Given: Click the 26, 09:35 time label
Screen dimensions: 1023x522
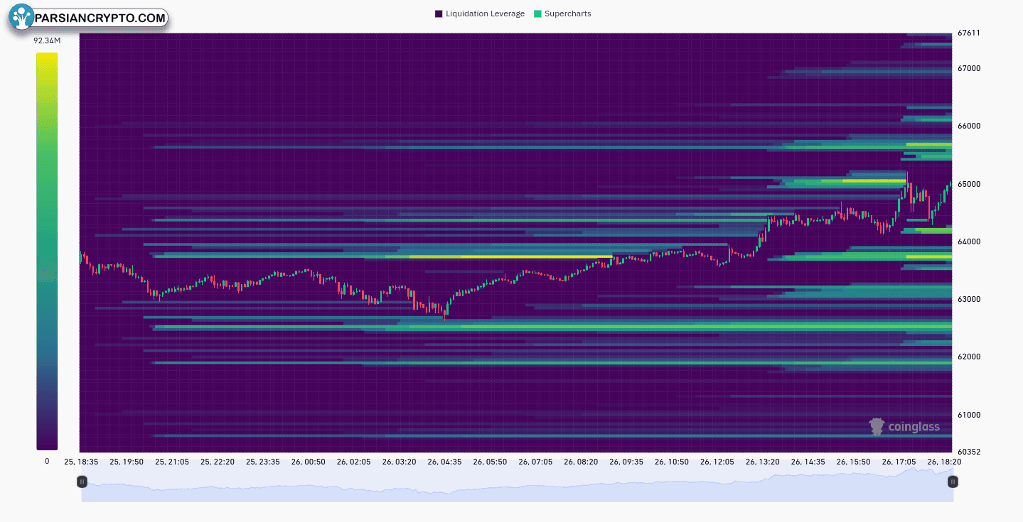Looking at the screenshot, I should (x=627, y=462).
